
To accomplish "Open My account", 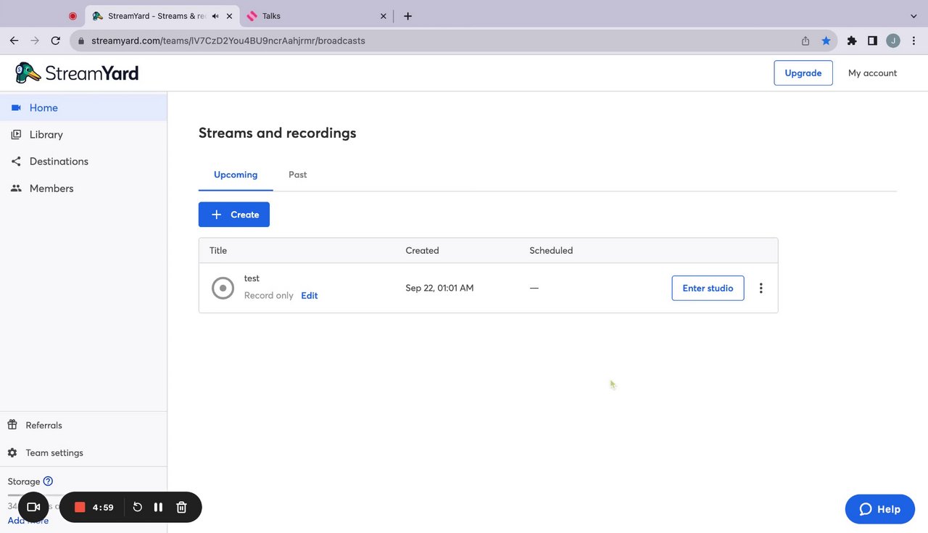I will pyautogui.click(x=872, y=73).
